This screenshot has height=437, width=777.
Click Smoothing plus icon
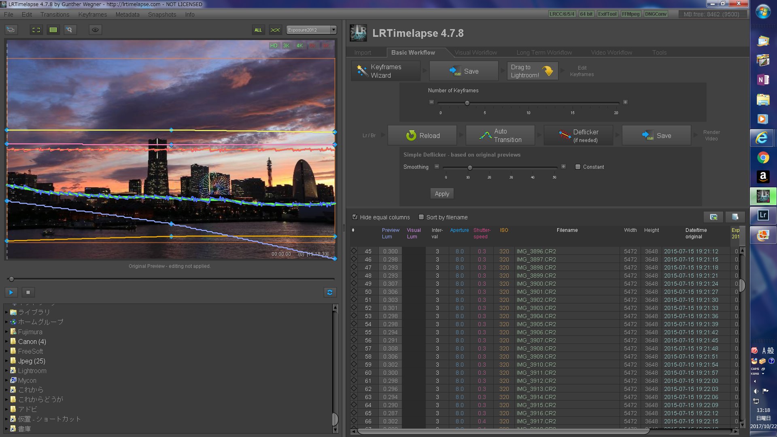coord(563,167)
